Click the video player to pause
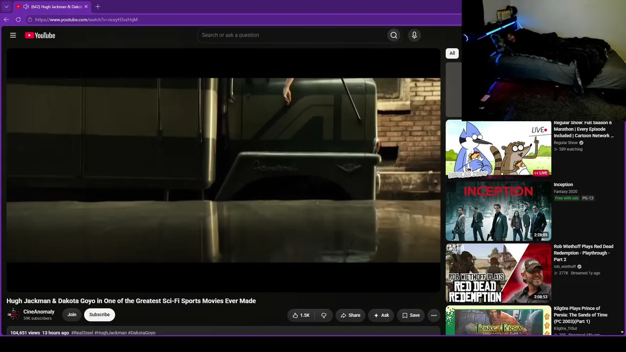626x352 pixels. coord(224,170)
